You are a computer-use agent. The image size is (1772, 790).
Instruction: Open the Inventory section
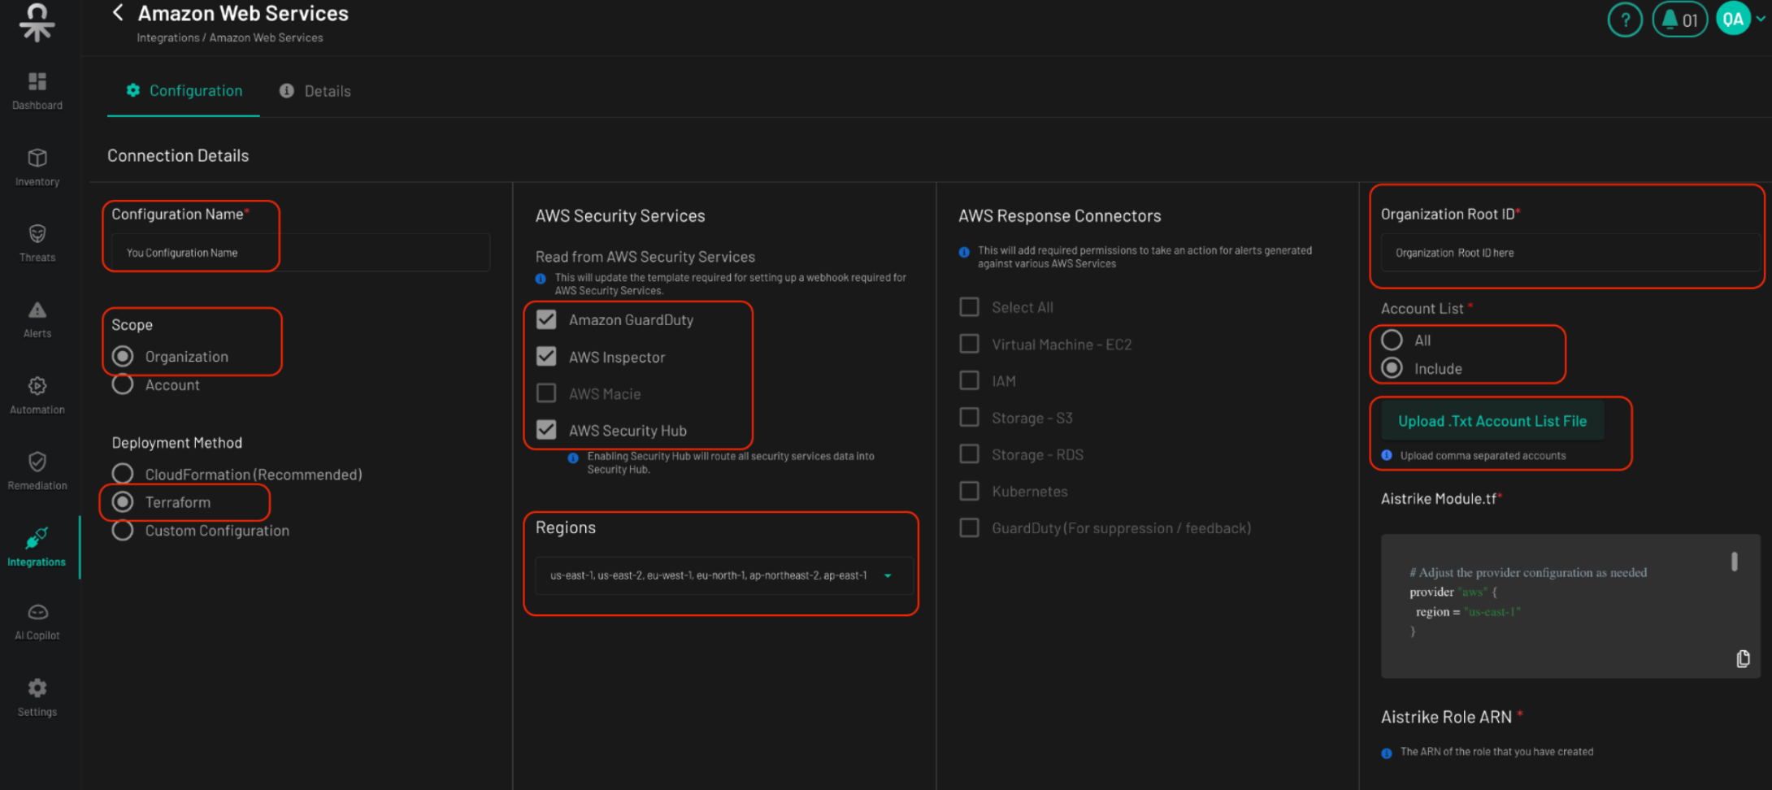tap(37, 167)
